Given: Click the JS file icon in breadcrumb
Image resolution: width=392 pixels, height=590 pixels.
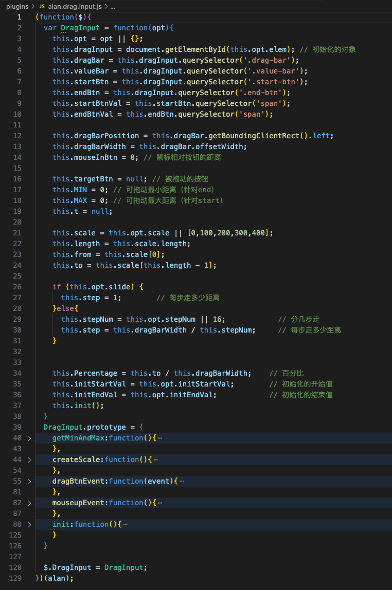Looking at the screenshot, I should click(42, 7).
